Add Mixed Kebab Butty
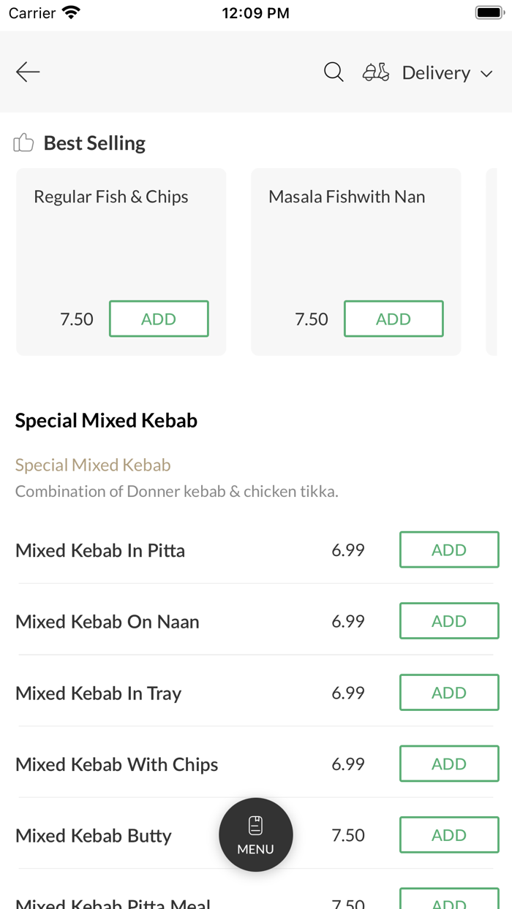 (449, 835)
